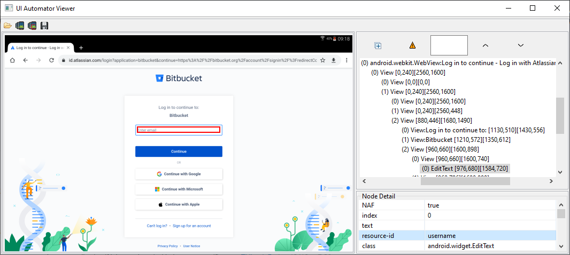Screen dimensions: 570x255
Task: Click the 'text' property row in Node Detail
Action: [458, 226]
